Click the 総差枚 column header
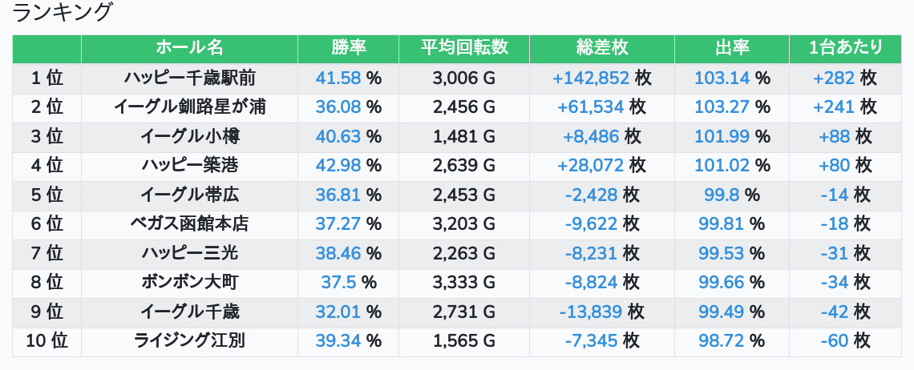 tap(601, 48)
